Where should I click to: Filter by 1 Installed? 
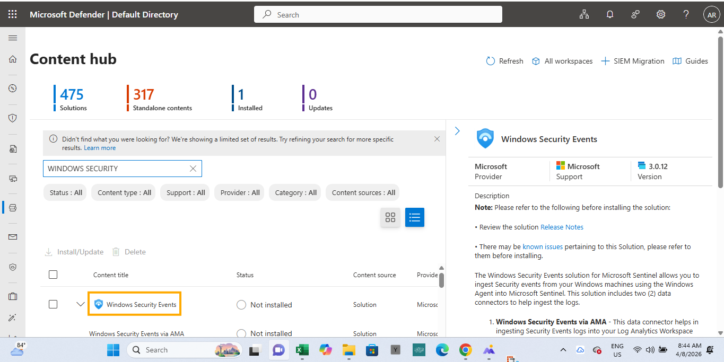[248, 98]
